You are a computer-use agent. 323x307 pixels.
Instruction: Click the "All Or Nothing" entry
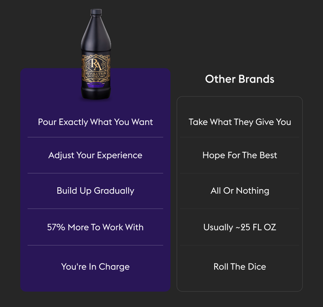click(240, 191)
